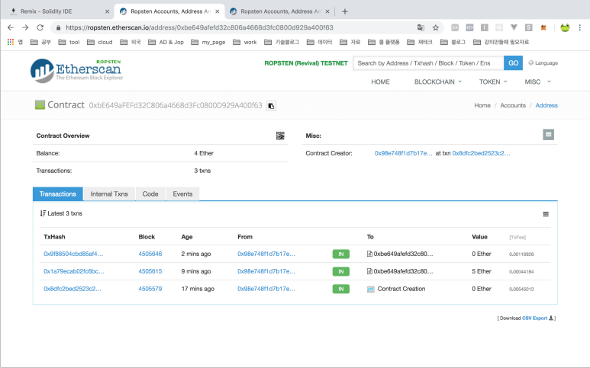This screenshot has width=590, height=368.
Task: Open the 'cloud' bookmarks folder
Action: click(100, 42)
